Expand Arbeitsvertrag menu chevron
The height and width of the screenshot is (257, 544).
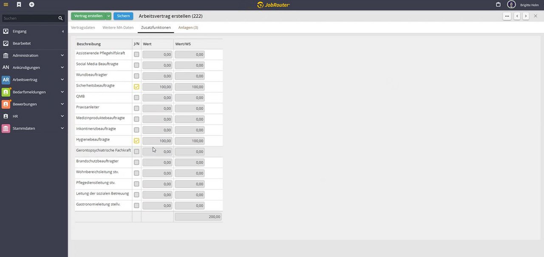point(62,80)
